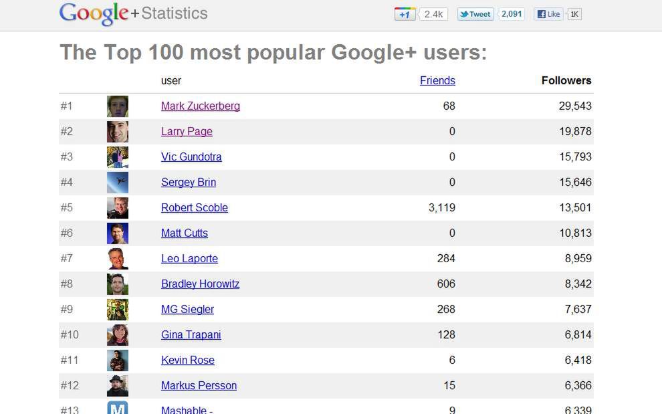
Task: Click the Tweet button
Action: tap(475, 14)
